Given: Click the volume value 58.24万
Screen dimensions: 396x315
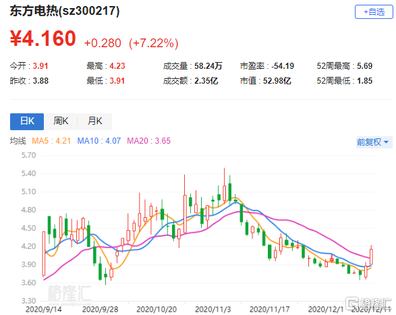Looking at the screenshot, I should pyautogui.click(x=208, y=66).
